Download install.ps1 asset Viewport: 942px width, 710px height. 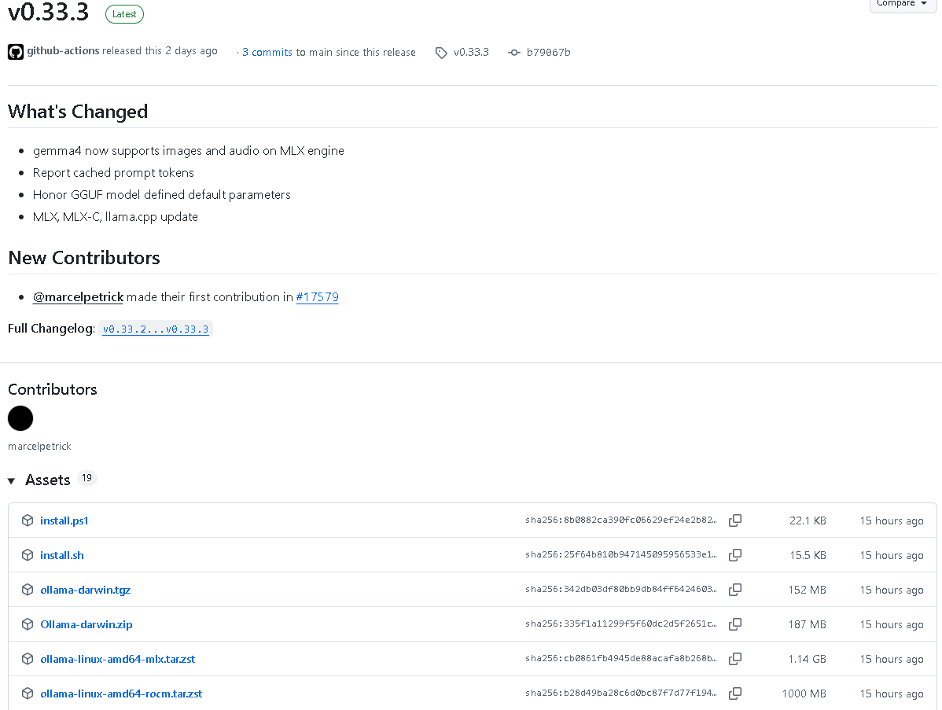pyautogui.click(x=64, y=521)
